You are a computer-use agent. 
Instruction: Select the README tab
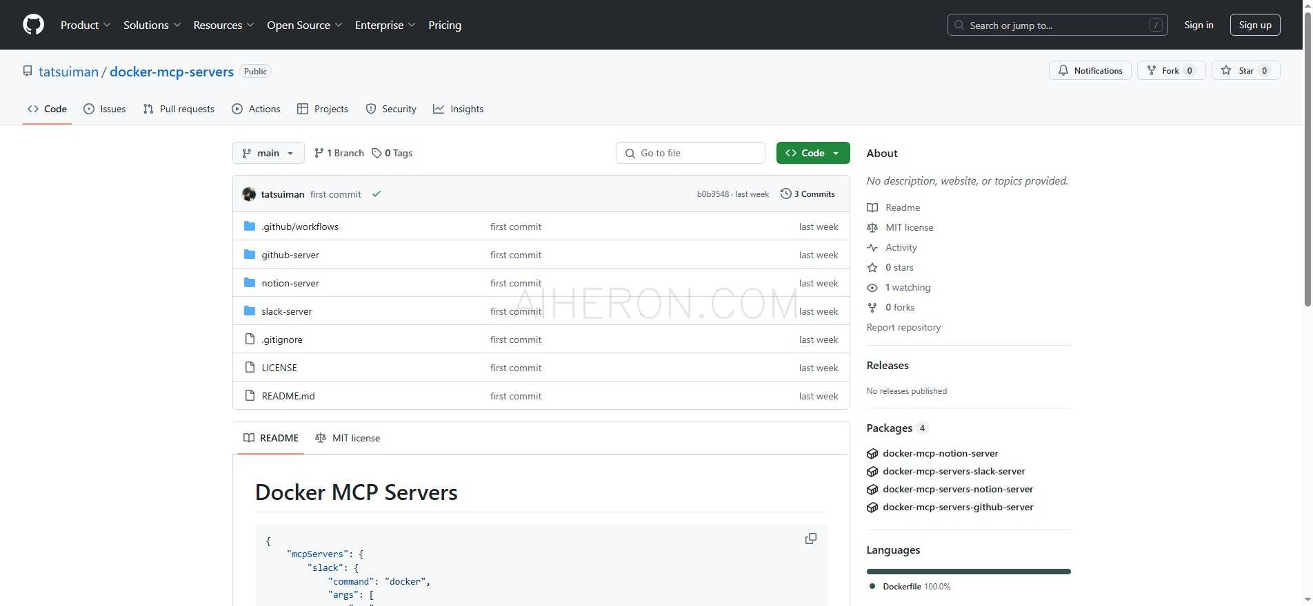coord(271,438)
